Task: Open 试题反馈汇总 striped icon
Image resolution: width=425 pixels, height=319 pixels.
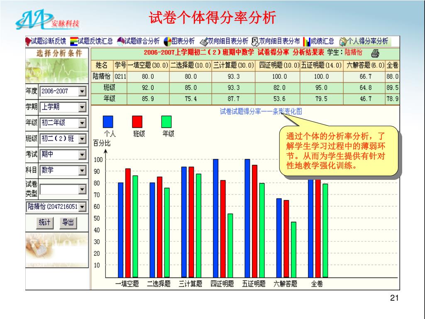Action: coord(74,41)
